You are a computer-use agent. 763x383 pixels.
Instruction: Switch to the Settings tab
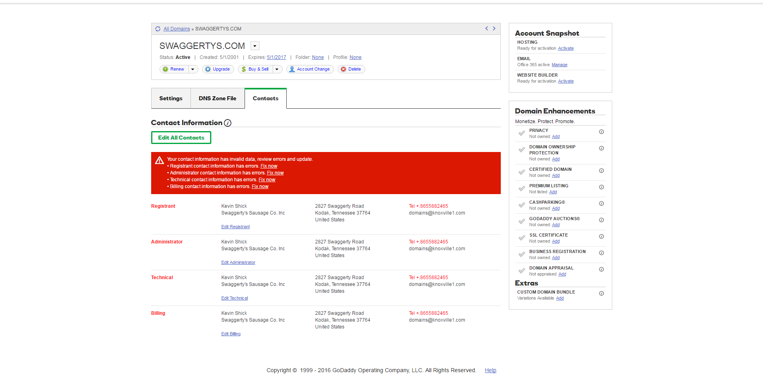[171, 99]
